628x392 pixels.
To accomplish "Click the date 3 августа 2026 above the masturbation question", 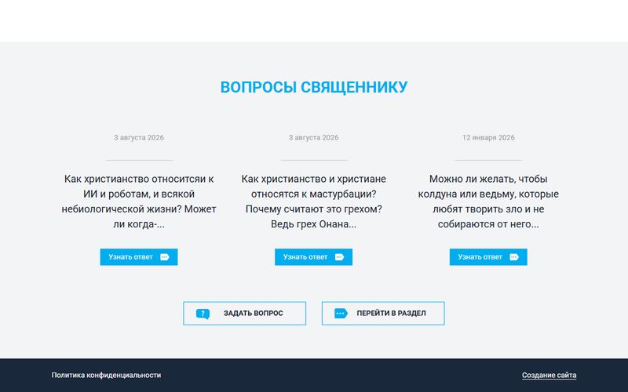I will point(313,138).
